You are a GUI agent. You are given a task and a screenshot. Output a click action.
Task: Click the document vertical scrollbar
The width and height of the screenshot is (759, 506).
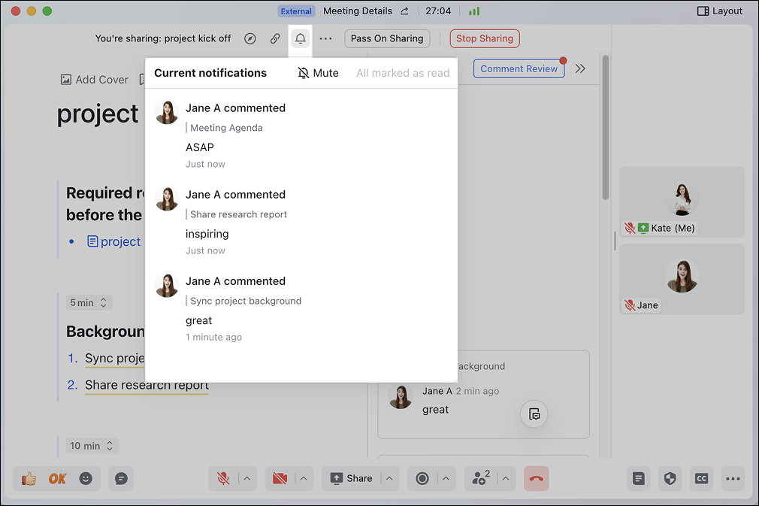tap(605, 128)
